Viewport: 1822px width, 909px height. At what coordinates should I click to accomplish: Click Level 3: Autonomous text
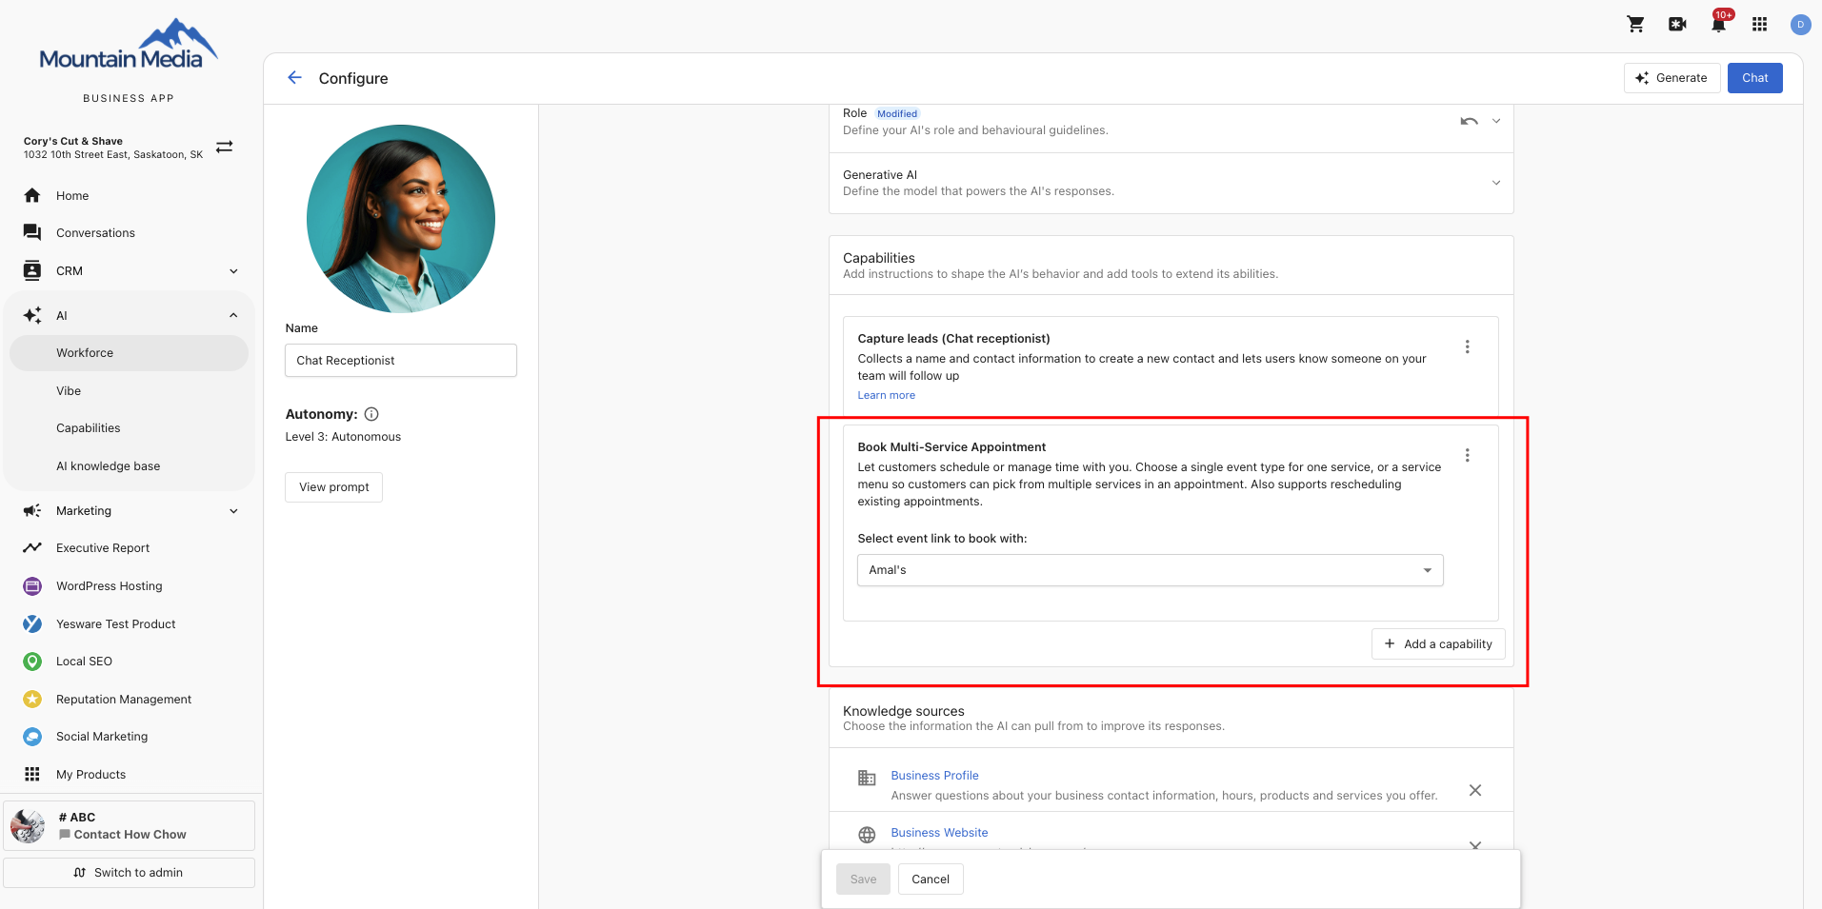pyautogui.click(x=343, y=437)
